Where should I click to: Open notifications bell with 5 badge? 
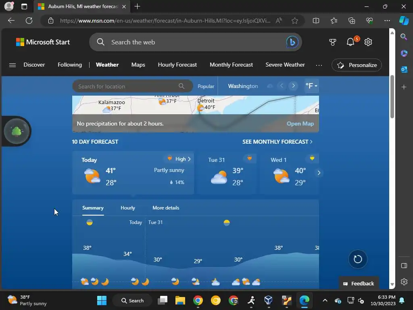[x=350, y=42]
